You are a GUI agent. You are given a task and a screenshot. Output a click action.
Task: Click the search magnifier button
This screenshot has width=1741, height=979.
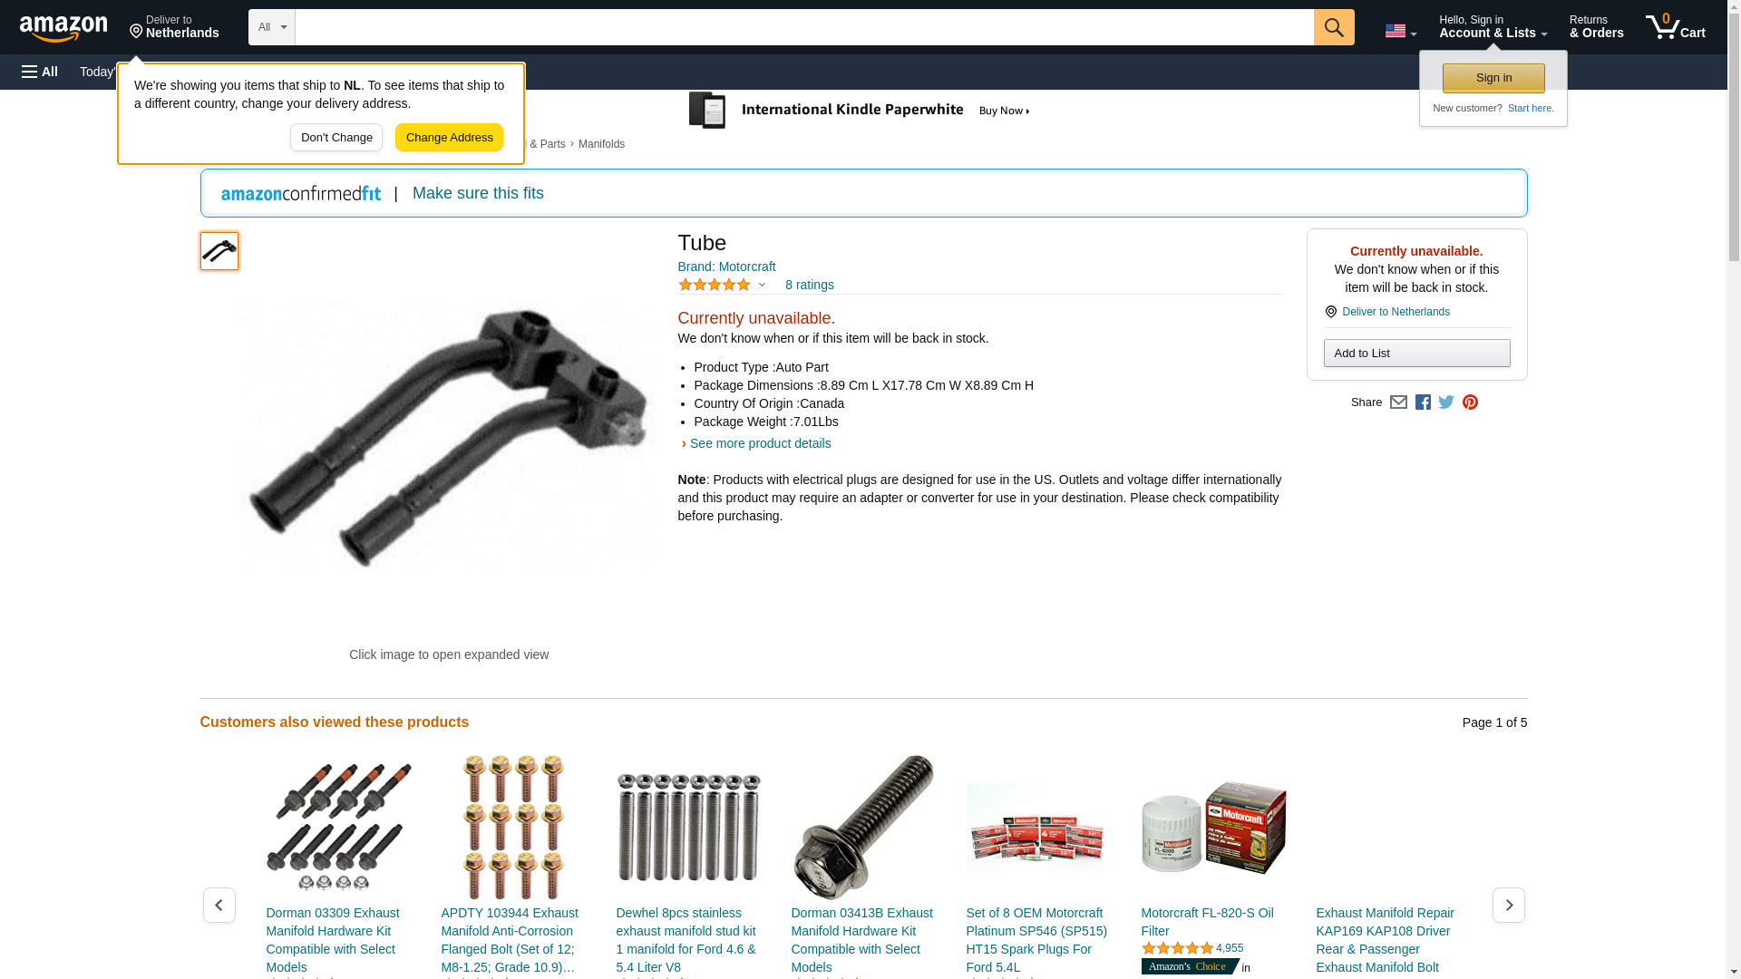[1334, 27]
